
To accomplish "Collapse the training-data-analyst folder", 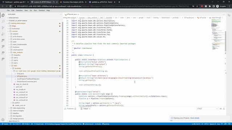I will click(18, 23).
